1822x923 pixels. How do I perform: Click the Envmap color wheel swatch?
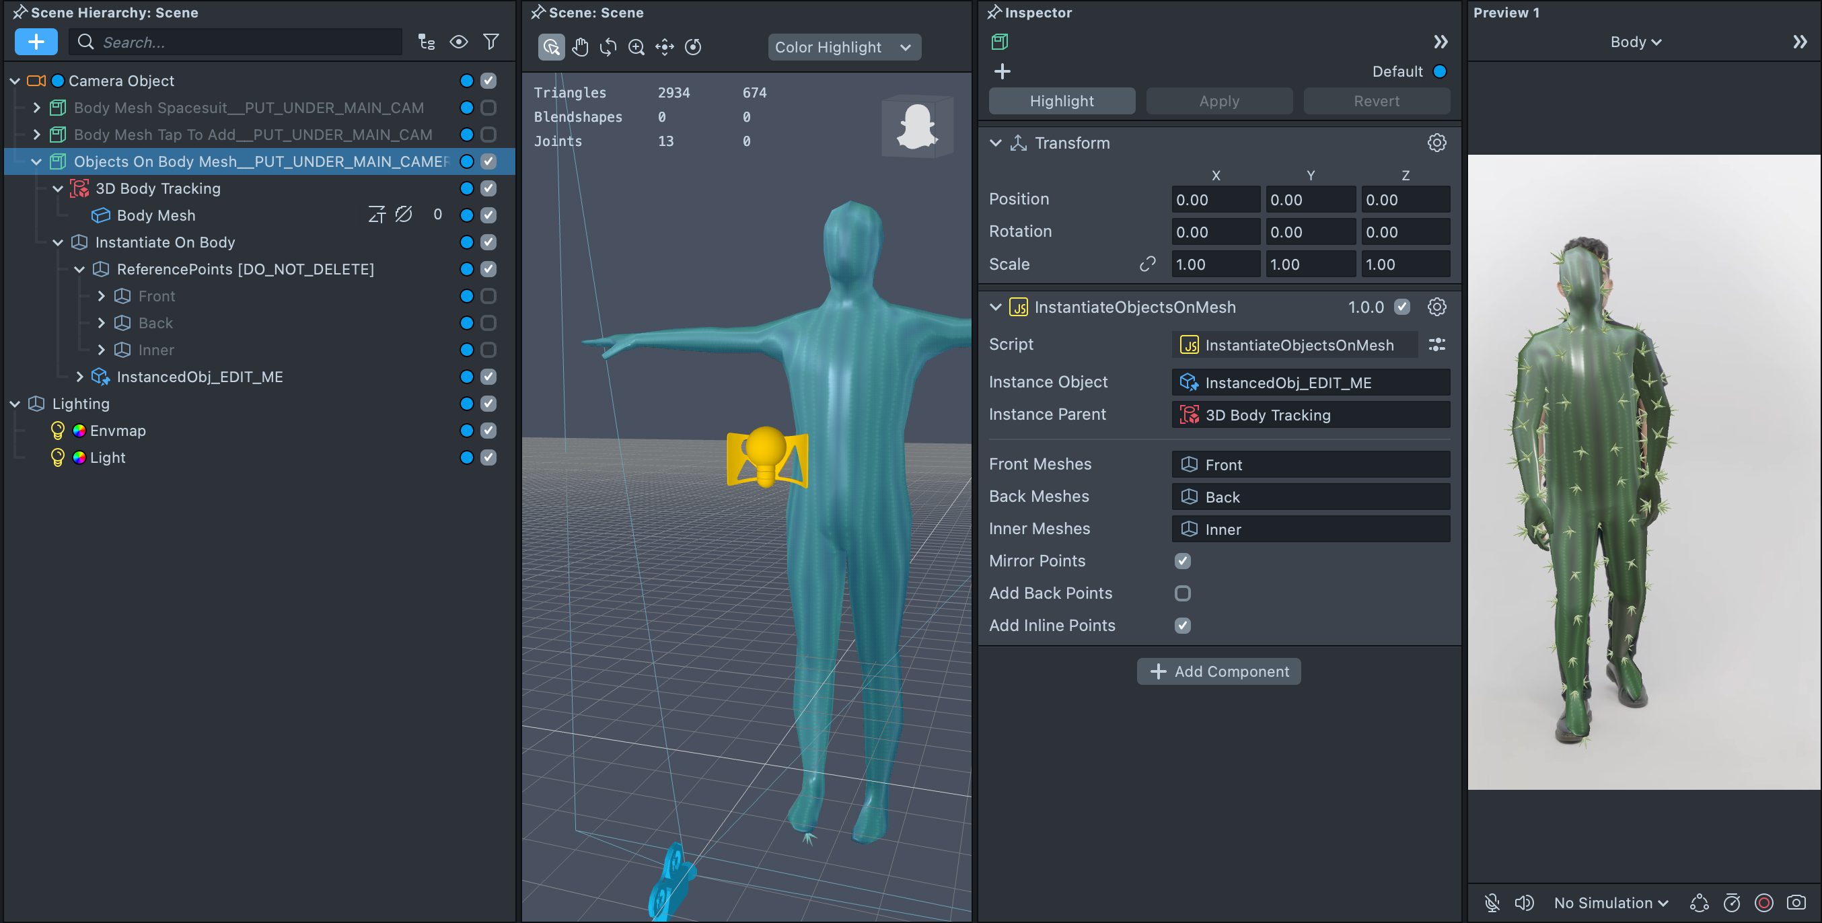(x=79, y=430)
